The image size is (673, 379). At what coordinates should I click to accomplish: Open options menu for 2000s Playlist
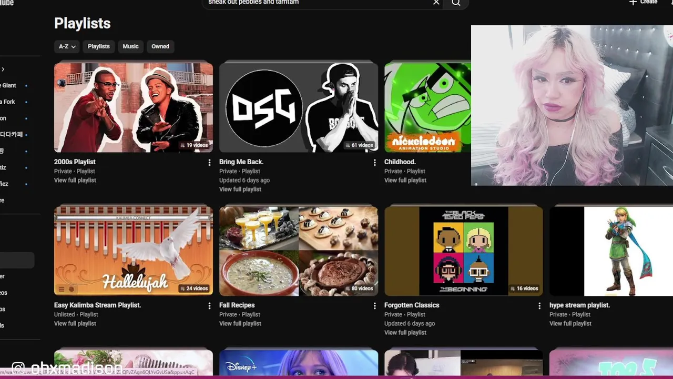(209, 163)
